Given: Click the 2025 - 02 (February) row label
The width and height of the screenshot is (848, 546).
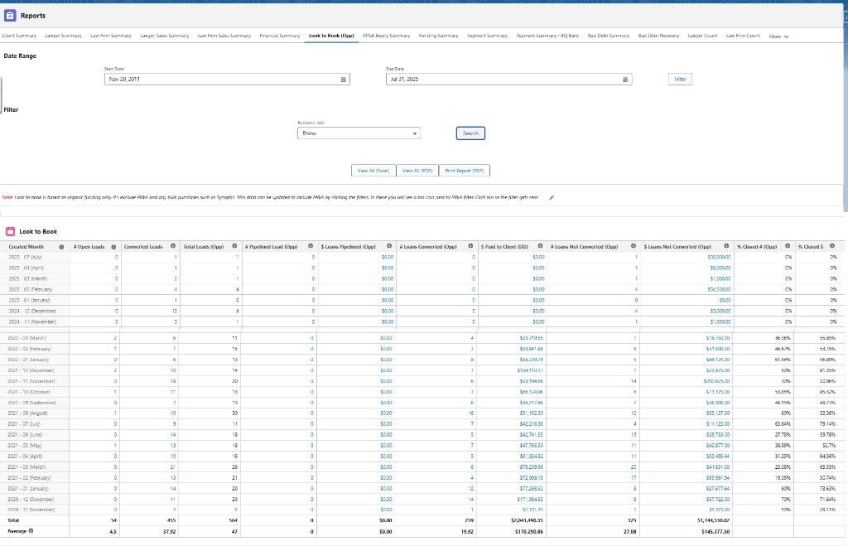Looking at the screenshot, I should click(31, 289).
